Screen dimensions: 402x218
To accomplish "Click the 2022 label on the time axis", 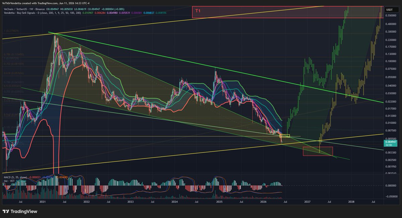I will [x=86, y=202].
